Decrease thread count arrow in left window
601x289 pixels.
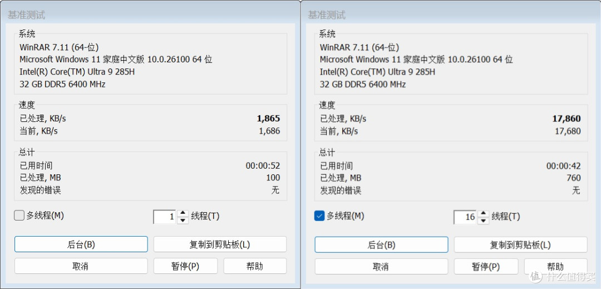(183, 220)
